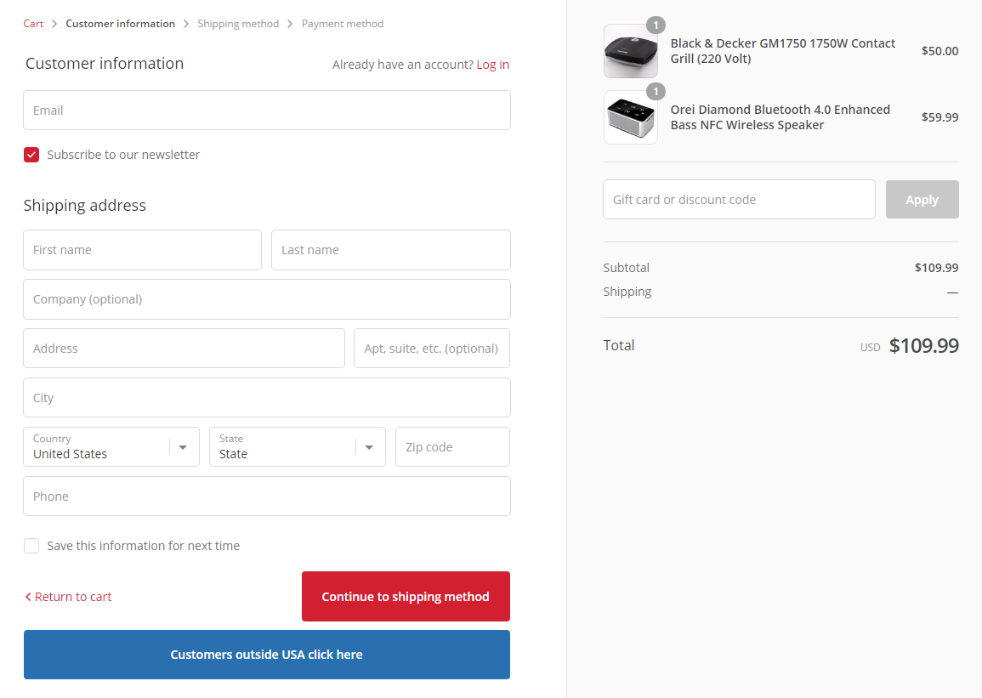Viewport: 982px width, 698px height.
Task: Click the Apt, suite, etc. field
Action: pyautogui.click(x=431, y=349)
